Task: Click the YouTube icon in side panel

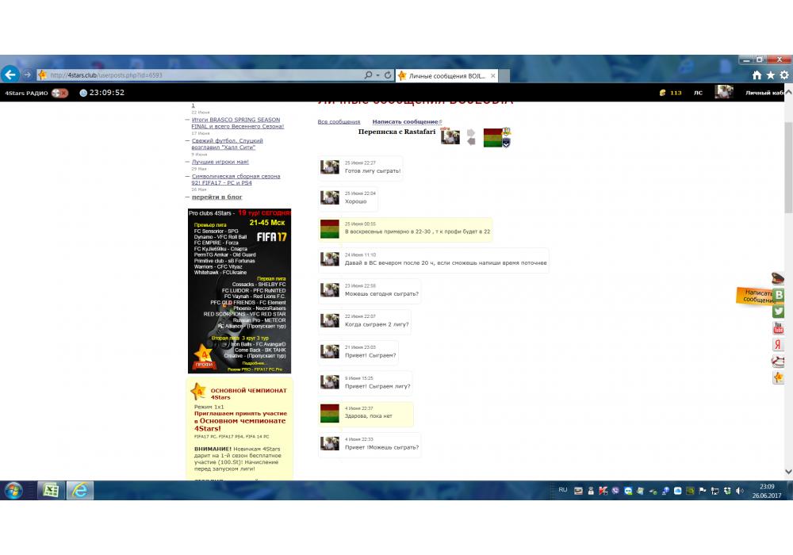Action: click(x=778, y=328)
